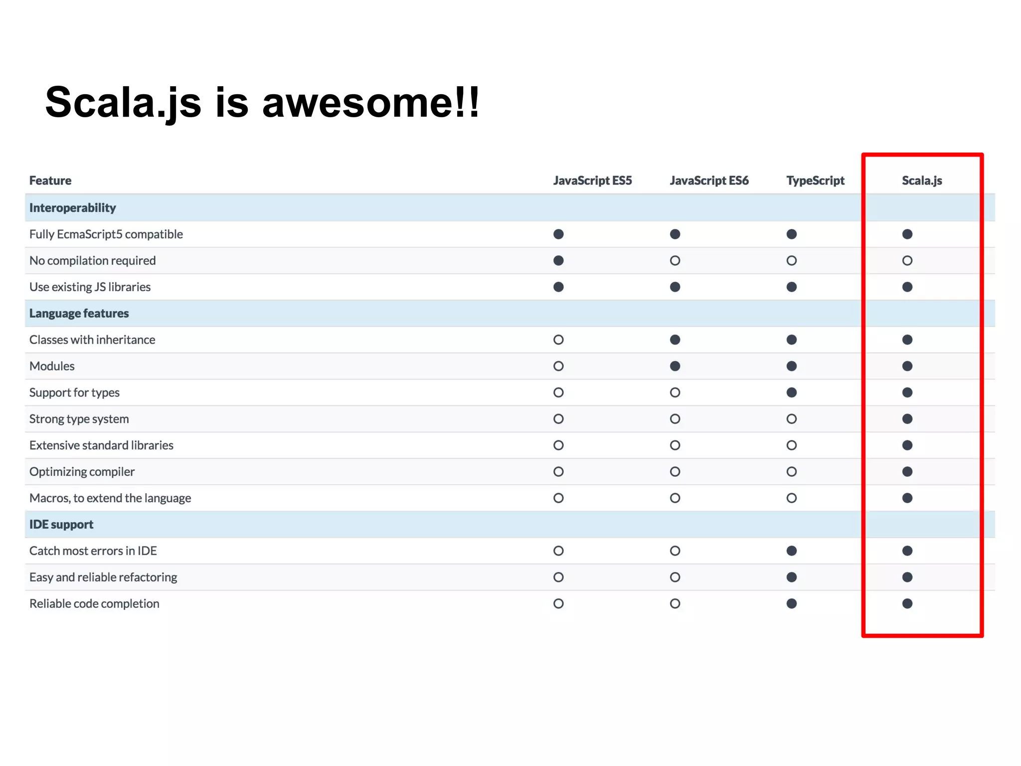Click the 'Scala.js is awesome!!' slide title

click(x=262, y=103)
